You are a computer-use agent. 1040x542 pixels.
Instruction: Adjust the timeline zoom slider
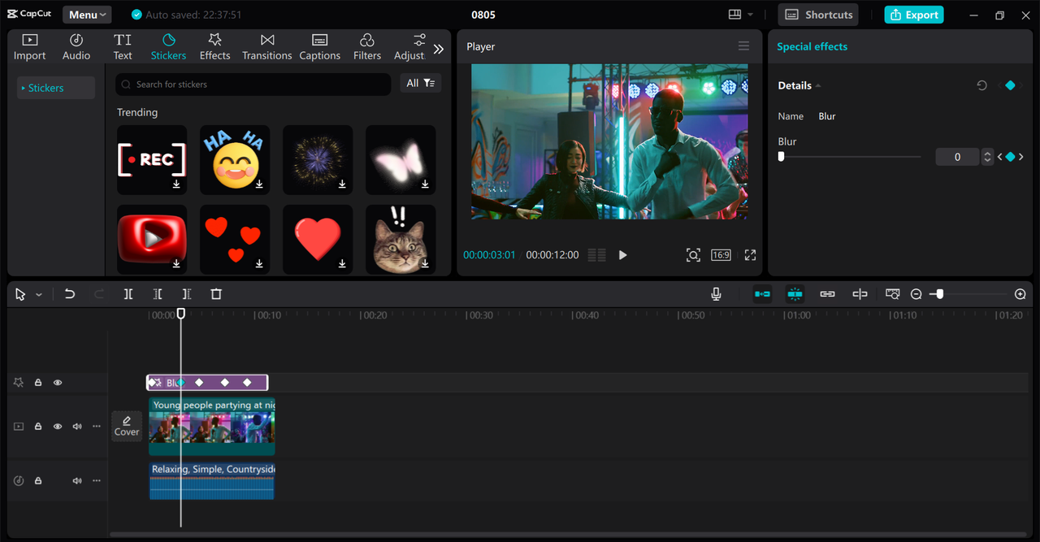940,294
